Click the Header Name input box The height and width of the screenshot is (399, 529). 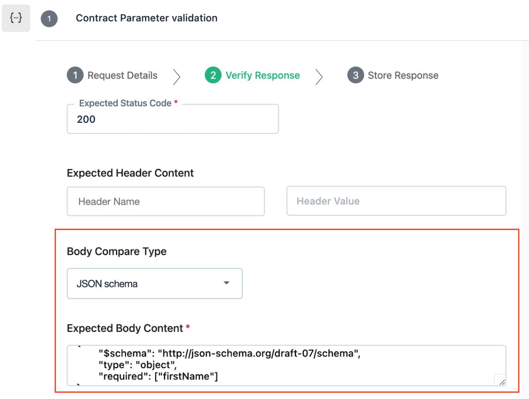click(165, 201)
